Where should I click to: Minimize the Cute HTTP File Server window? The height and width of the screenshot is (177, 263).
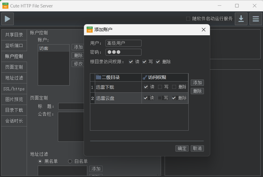tap(220, 6)
